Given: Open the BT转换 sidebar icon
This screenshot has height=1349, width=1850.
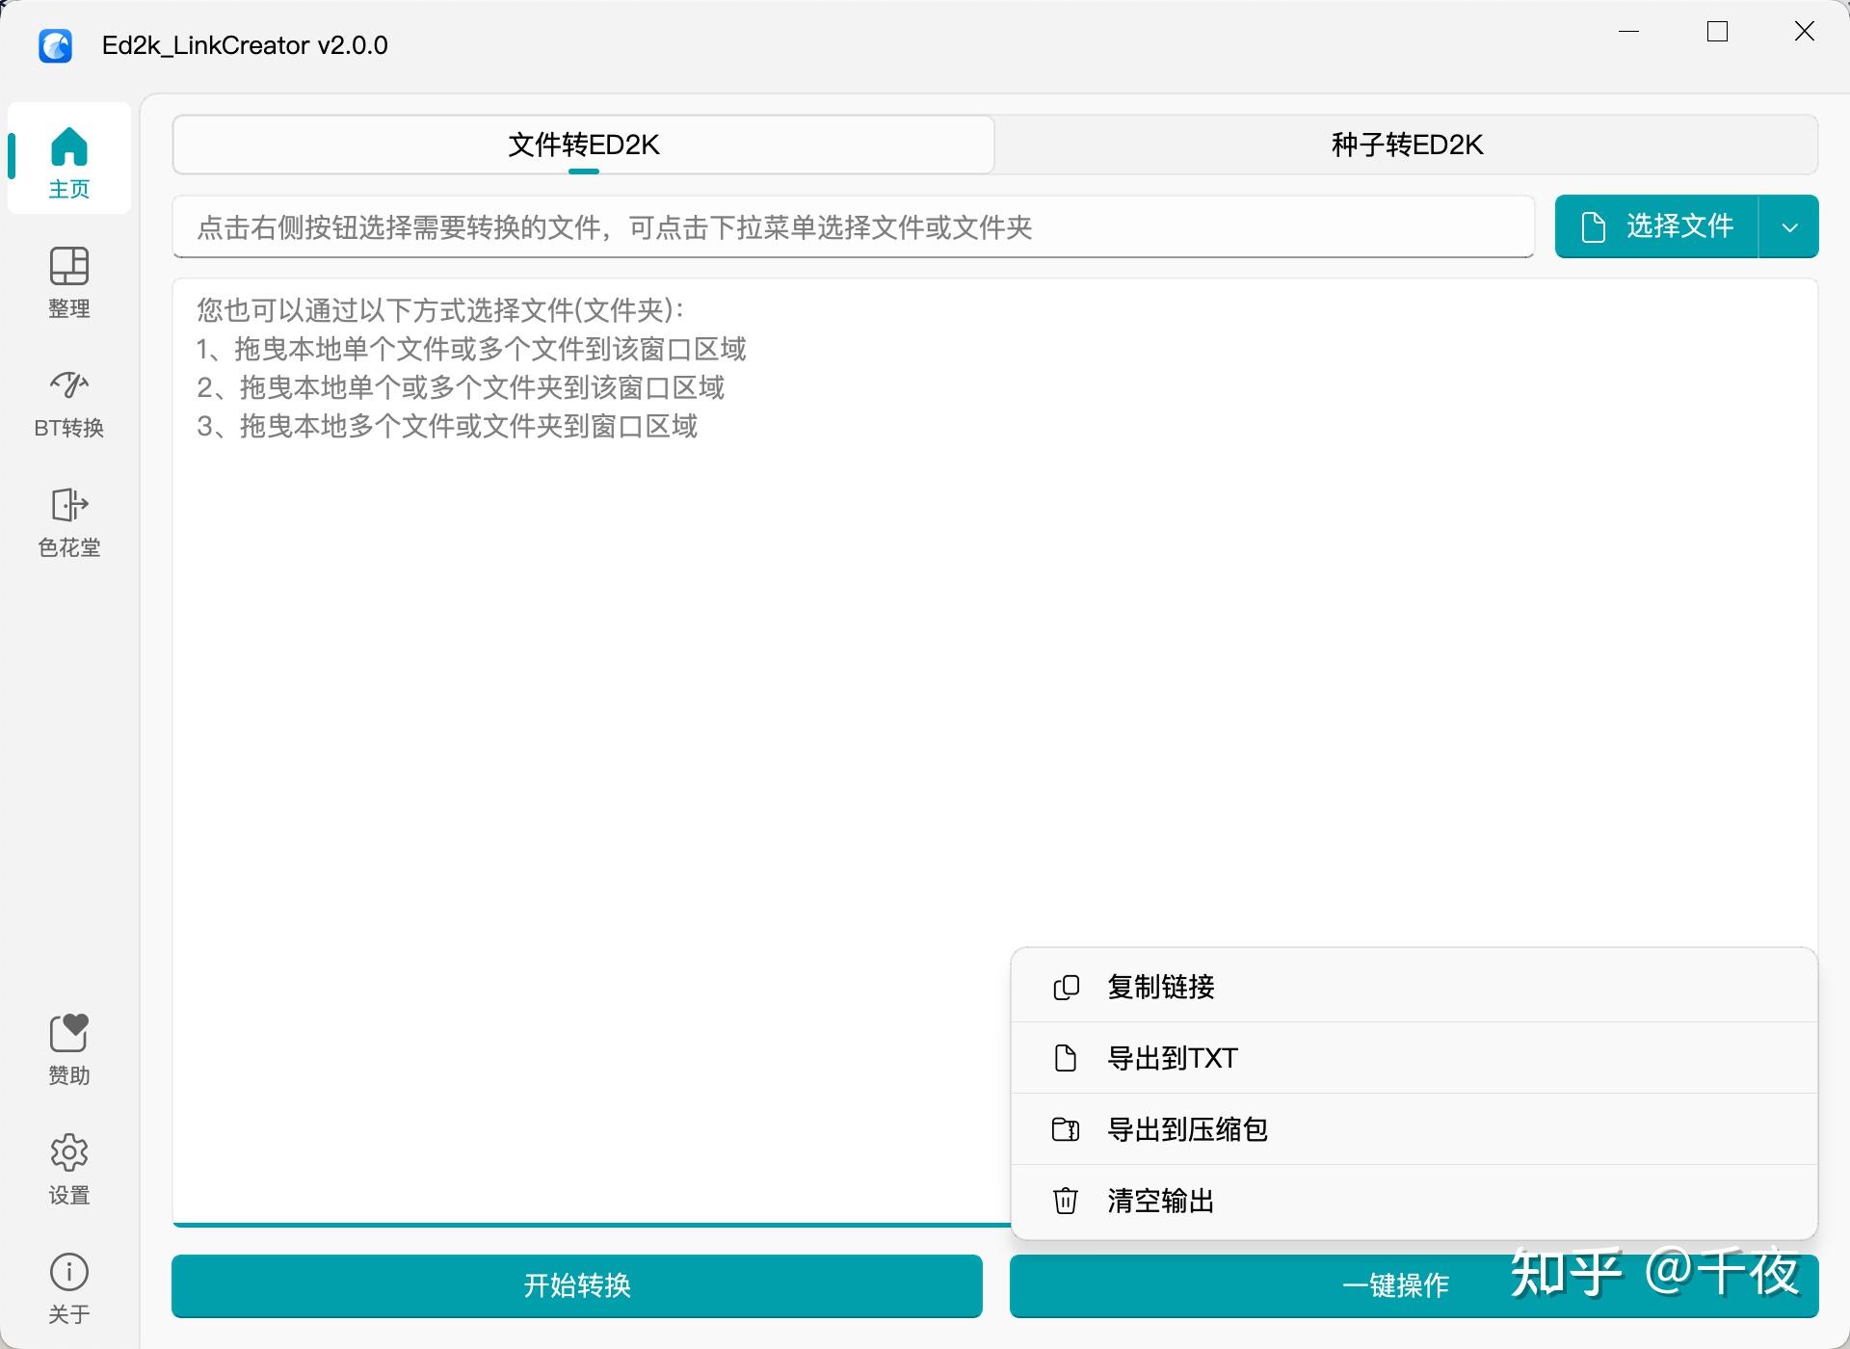Looking at the screenshot, I should 69,402.
